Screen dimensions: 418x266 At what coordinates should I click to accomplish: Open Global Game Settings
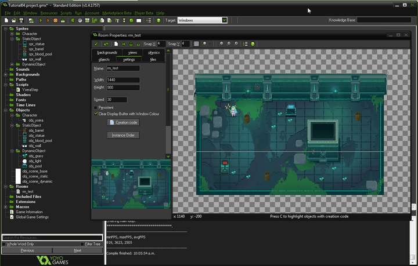(32, 217)
